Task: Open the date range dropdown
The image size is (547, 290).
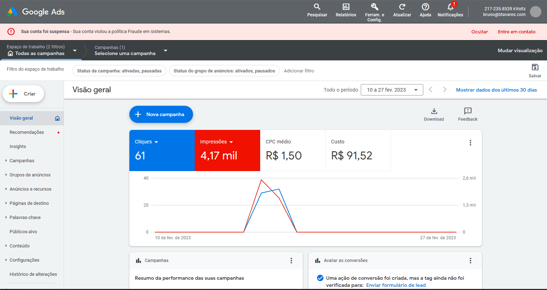Action: (x=392, y=90)
